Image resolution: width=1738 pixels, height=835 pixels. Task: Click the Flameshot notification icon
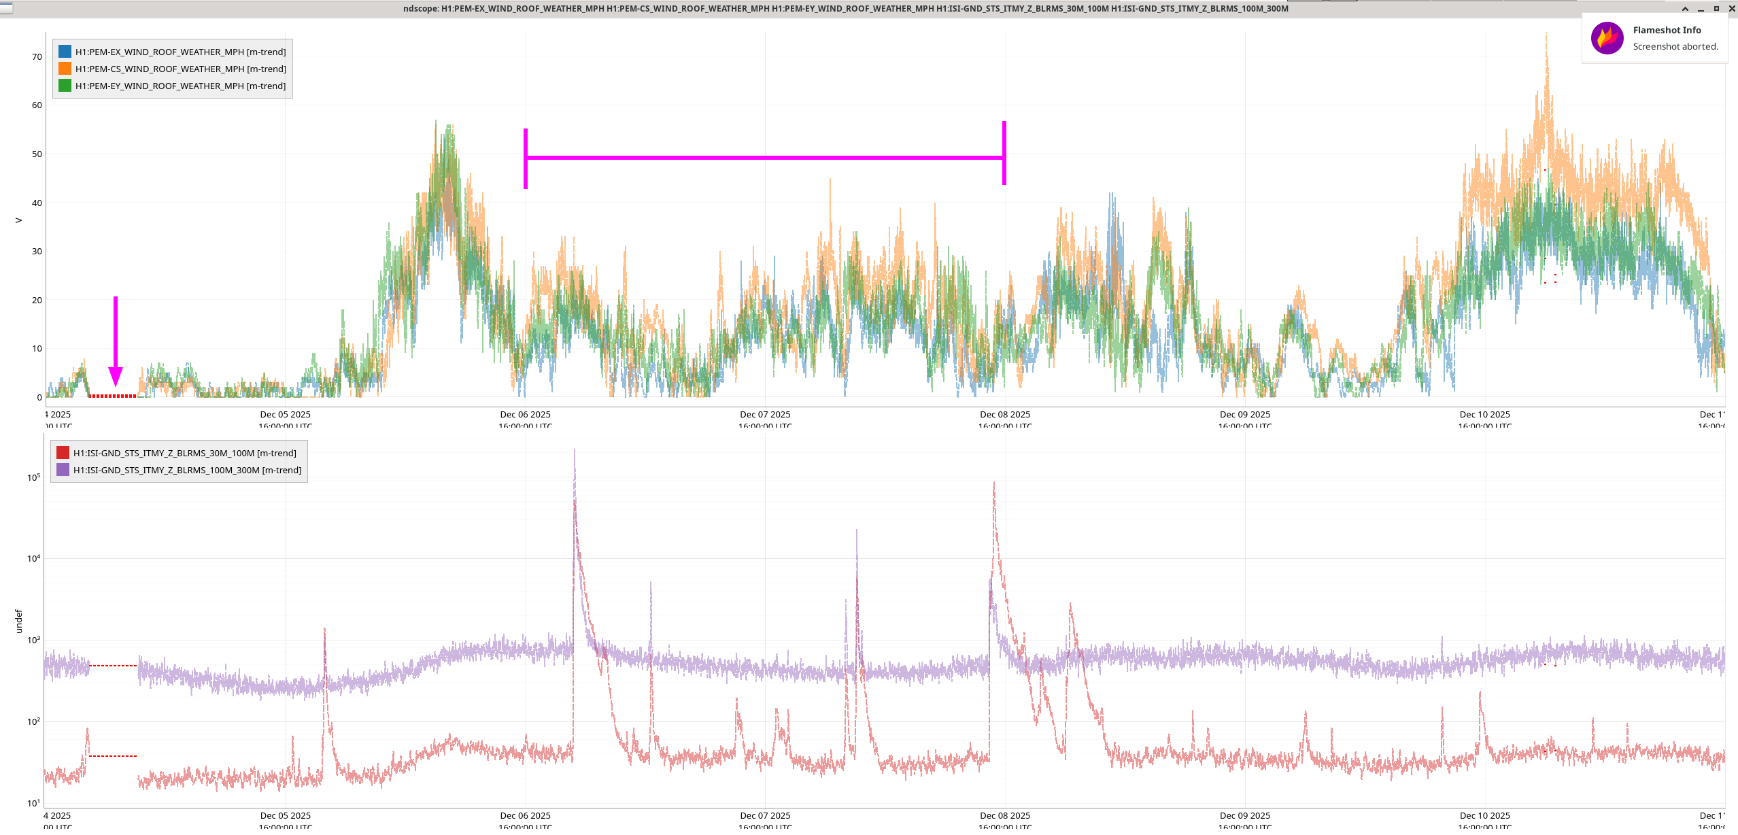coord(1607,38)
